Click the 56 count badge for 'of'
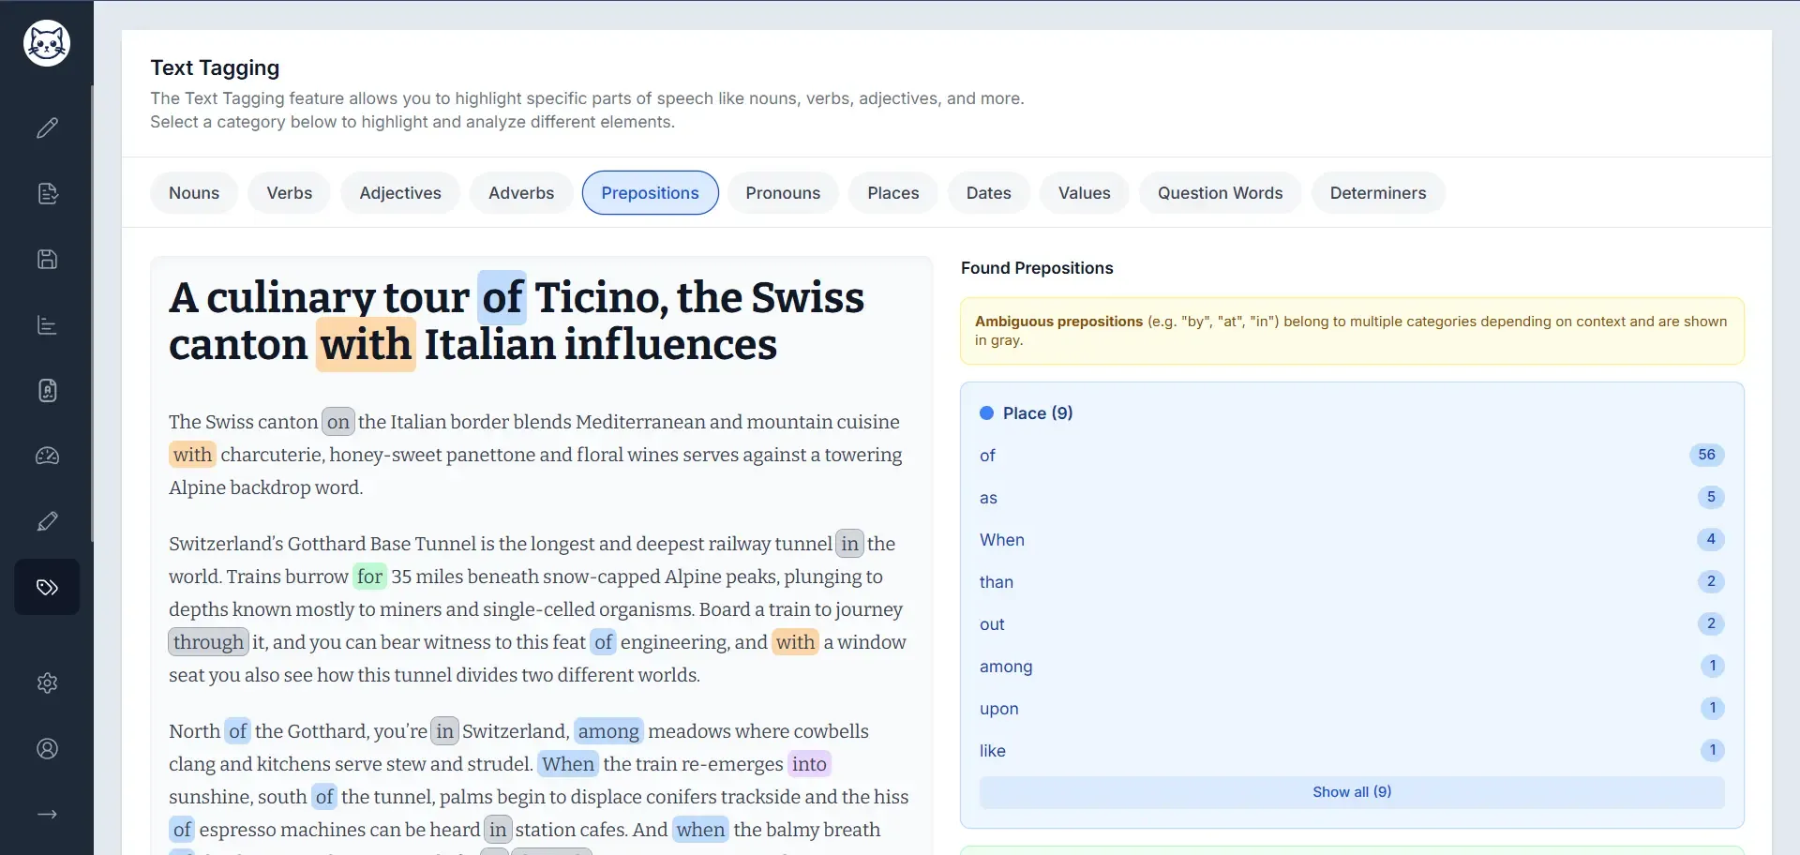The height and width of the screenshot is (855, 1800). [1706, 455]
